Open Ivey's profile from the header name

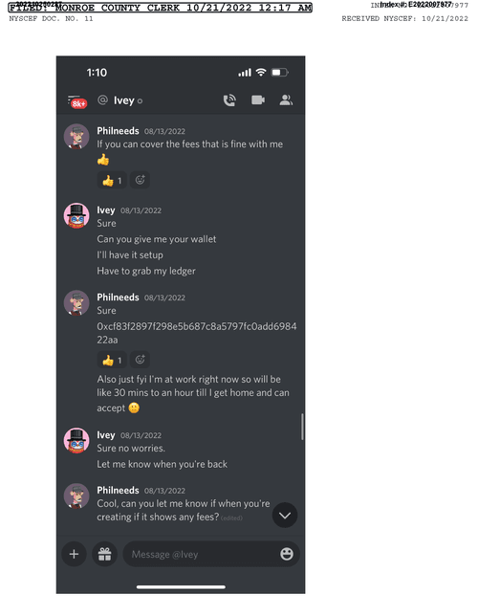tap(124, 100)
